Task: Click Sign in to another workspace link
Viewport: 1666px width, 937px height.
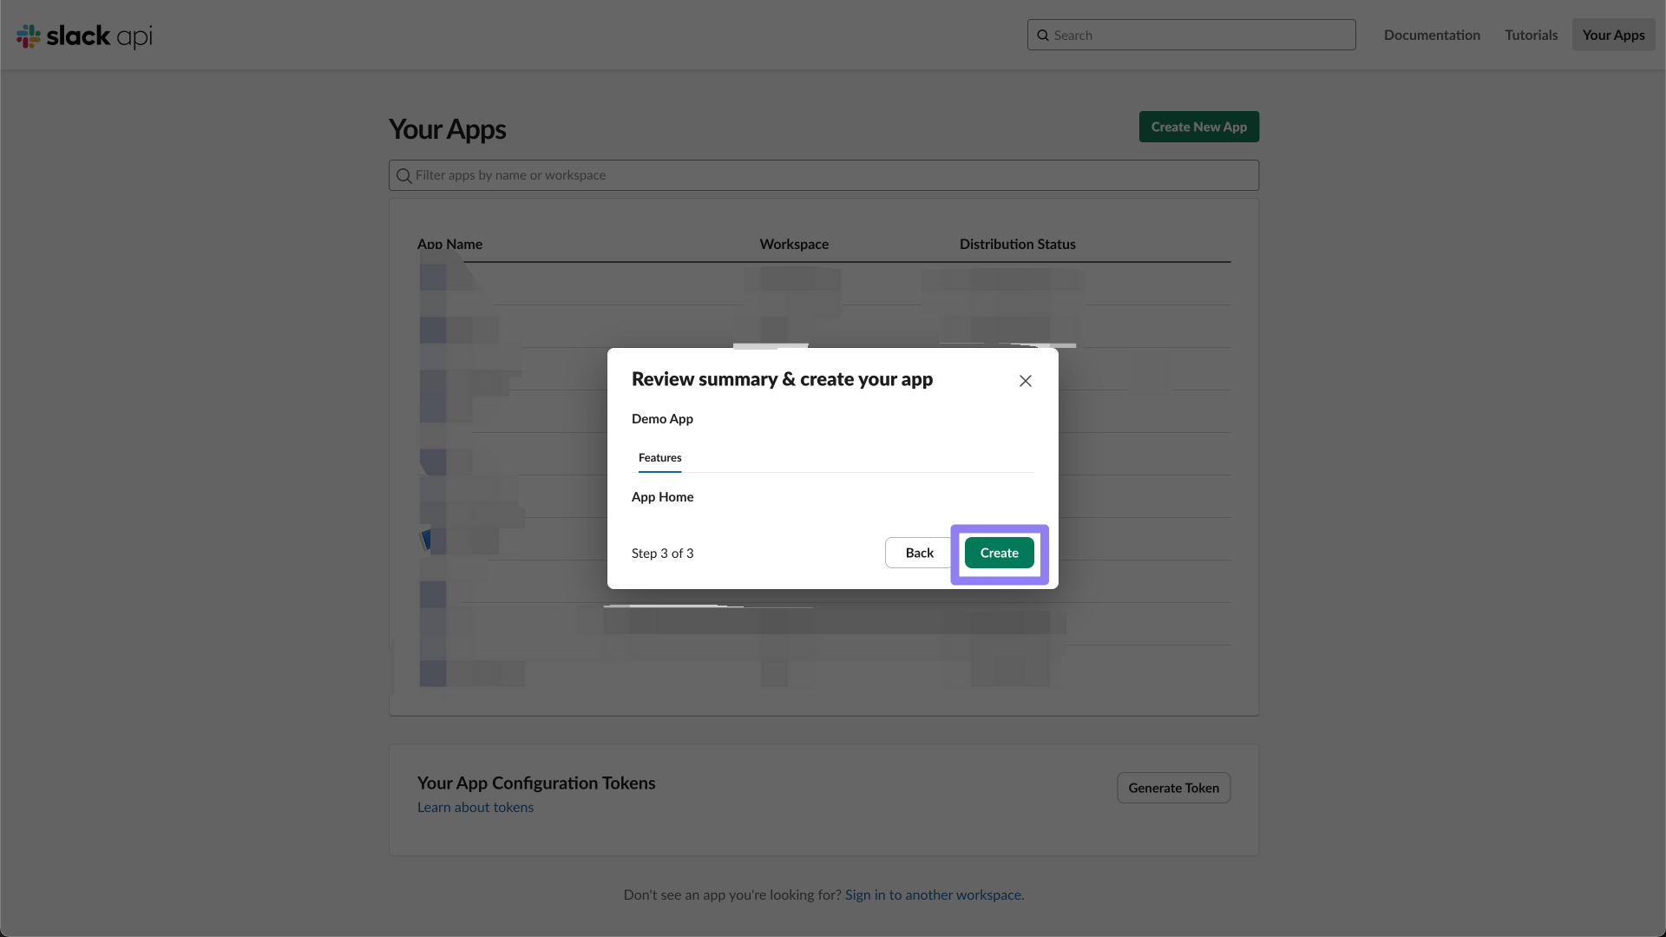Action: tap(933, 894)
